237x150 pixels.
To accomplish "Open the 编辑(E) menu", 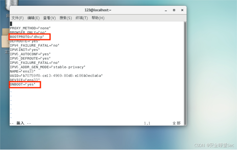I will coord(34,18).
